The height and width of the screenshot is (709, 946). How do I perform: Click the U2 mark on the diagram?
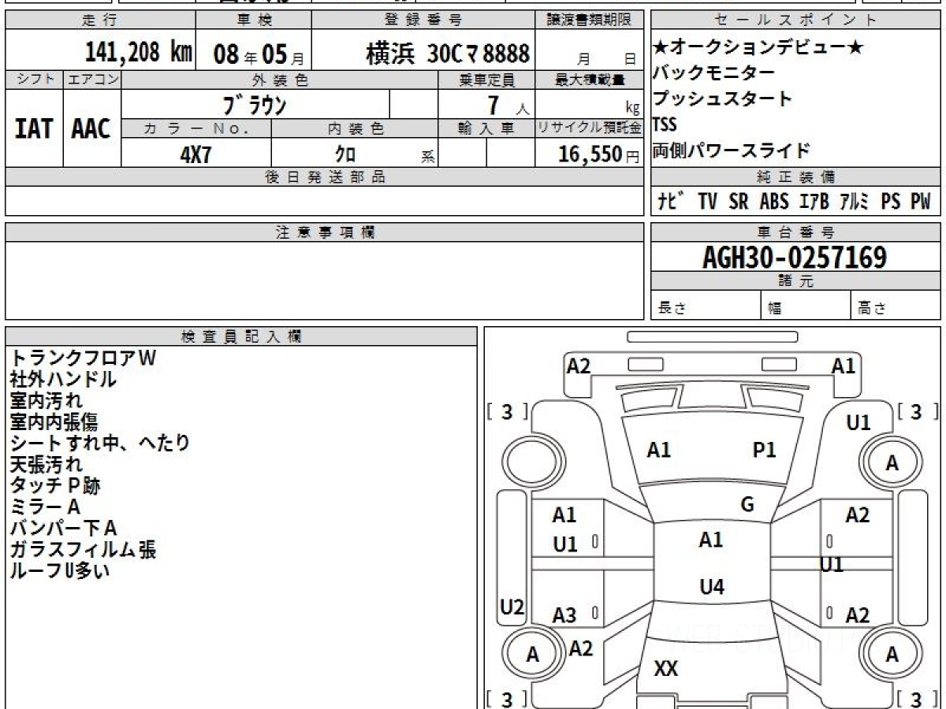512,607
